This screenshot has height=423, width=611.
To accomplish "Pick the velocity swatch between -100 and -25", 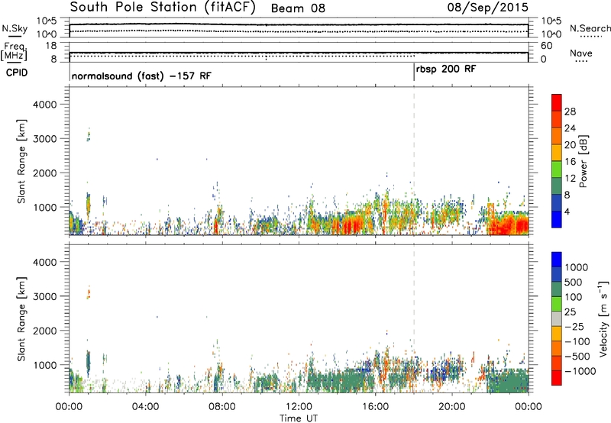I will 557,334.
